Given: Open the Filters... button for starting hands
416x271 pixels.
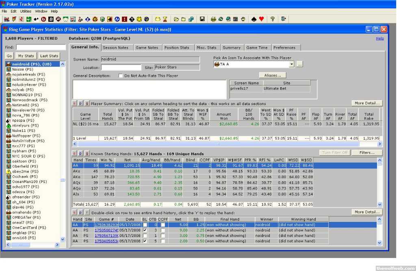Looking at the screenshot, I should [367, 153].
